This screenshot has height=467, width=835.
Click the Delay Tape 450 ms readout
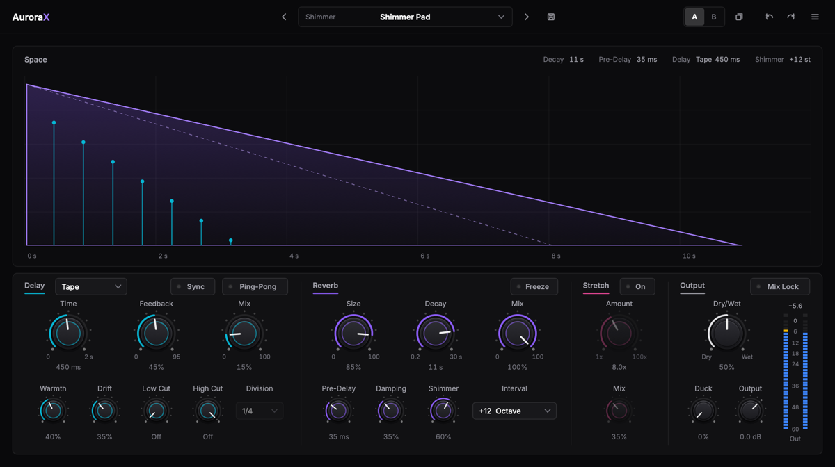[706, 60]
